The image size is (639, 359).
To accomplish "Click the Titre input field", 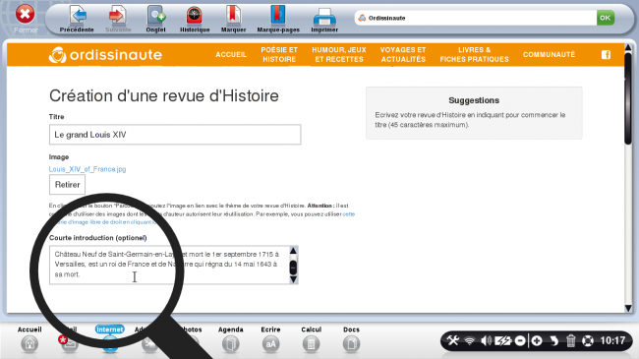I will tap(175, 135).
